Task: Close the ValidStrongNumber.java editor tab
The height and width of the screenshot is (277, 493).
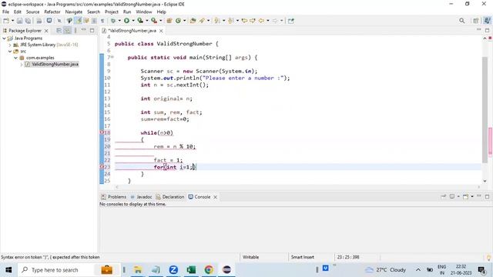Action: click(x=161, y=31)
